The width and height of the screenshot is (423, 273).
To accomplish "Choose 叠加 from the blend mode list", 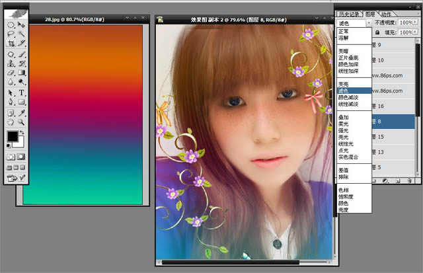I will [343, 116].
